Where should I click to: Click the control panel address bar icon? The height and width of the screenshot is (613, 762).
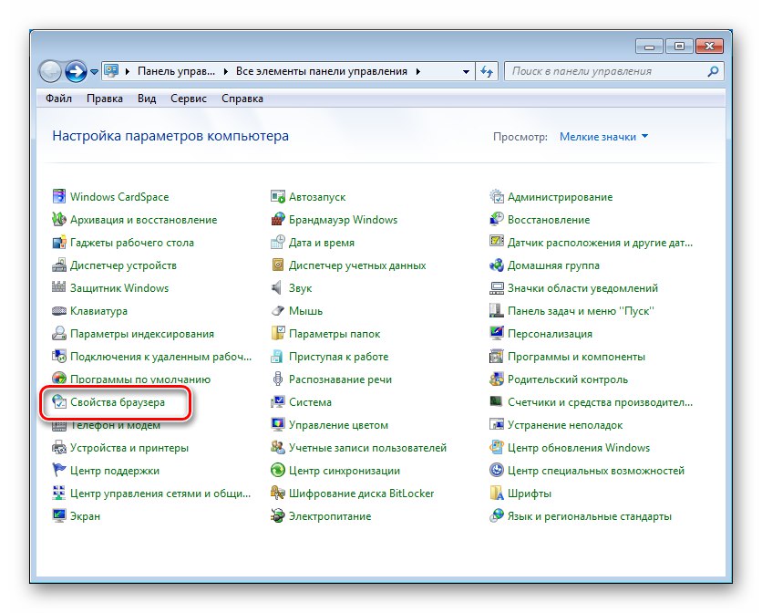112,71
